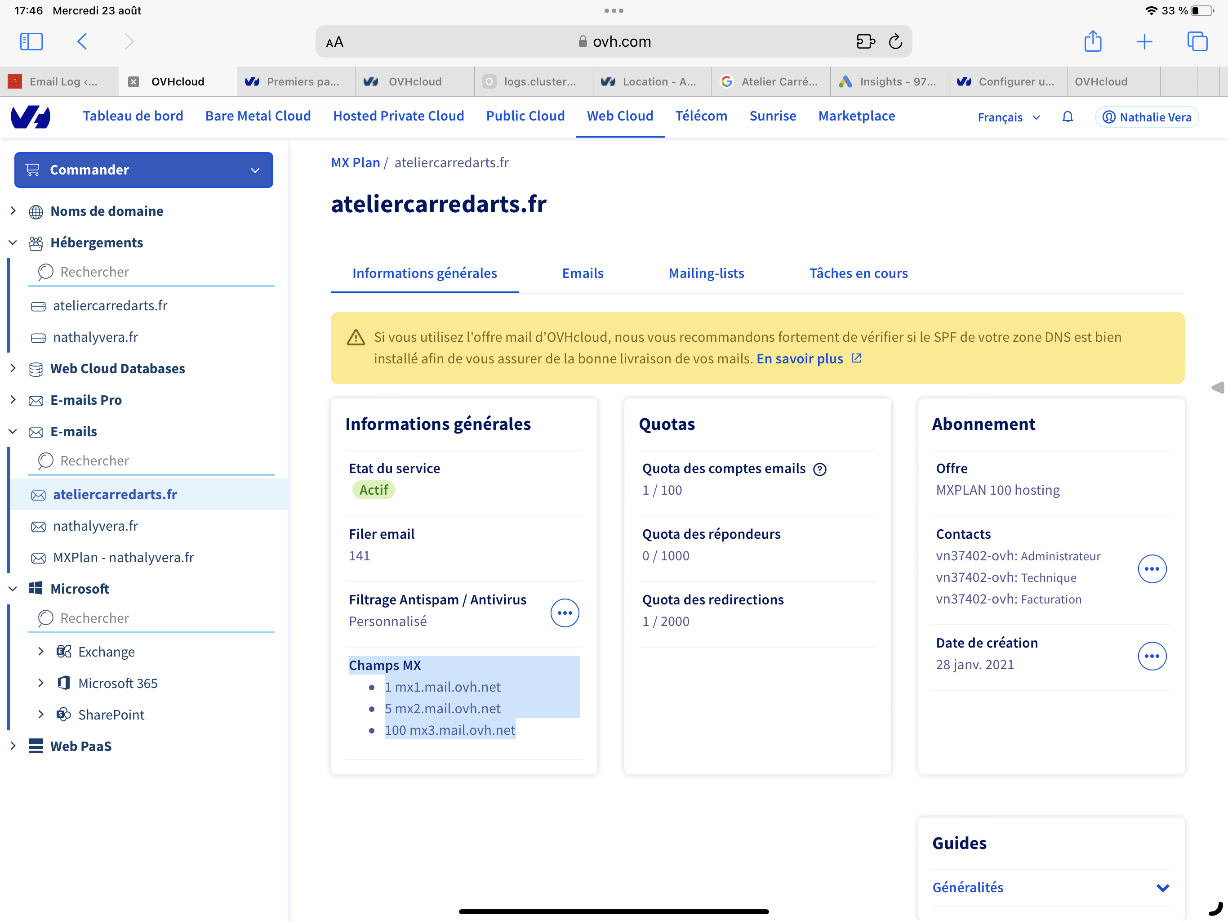The width and height of the screenshot is (1228, 921).
Task: Open Date de création actions menu
Action: pos(1152,656)
